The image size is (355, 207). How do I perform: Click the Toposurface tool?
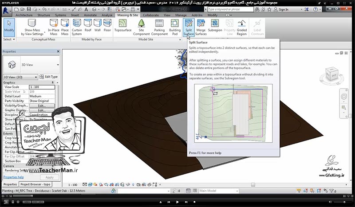(x=123, y=25)
